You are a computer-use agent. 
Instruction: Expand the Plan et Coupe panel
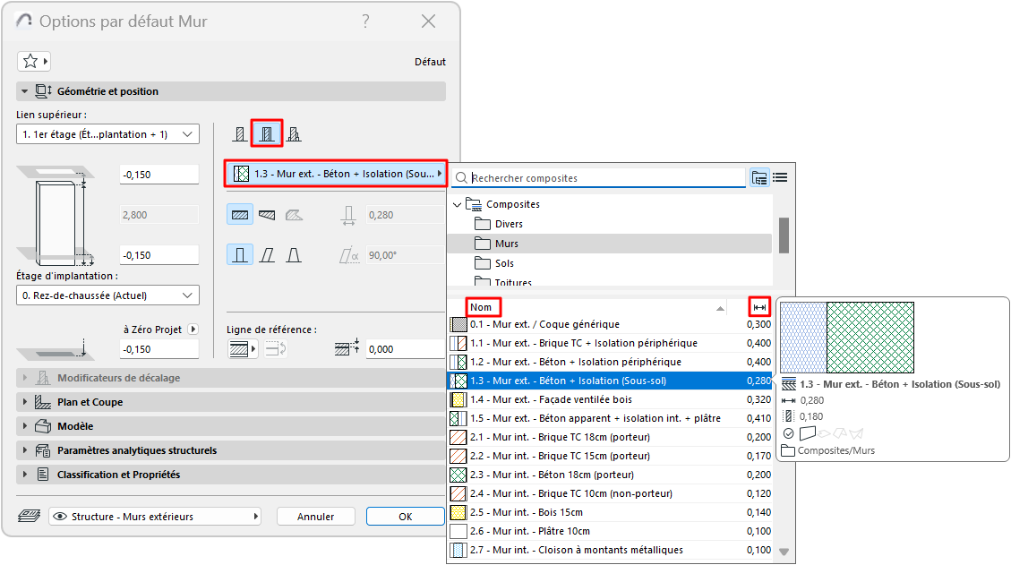point(231,402)
